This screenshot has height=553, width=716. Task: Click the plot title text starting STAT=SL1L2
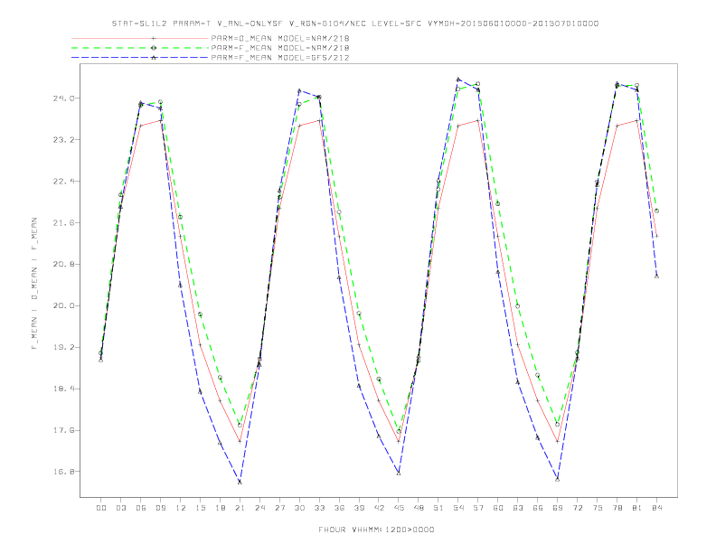pyautogui.click(x=355, y=23)
